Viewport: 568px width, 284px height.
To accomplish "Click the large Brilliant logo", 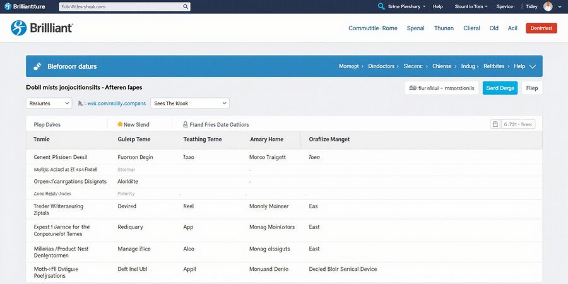I will (42, 28).
